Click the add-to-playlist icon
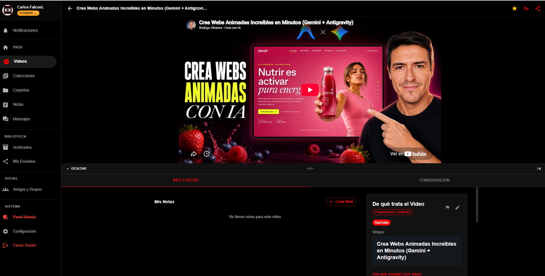Viewport: 545px width, 276px height. tap(526, 8)
